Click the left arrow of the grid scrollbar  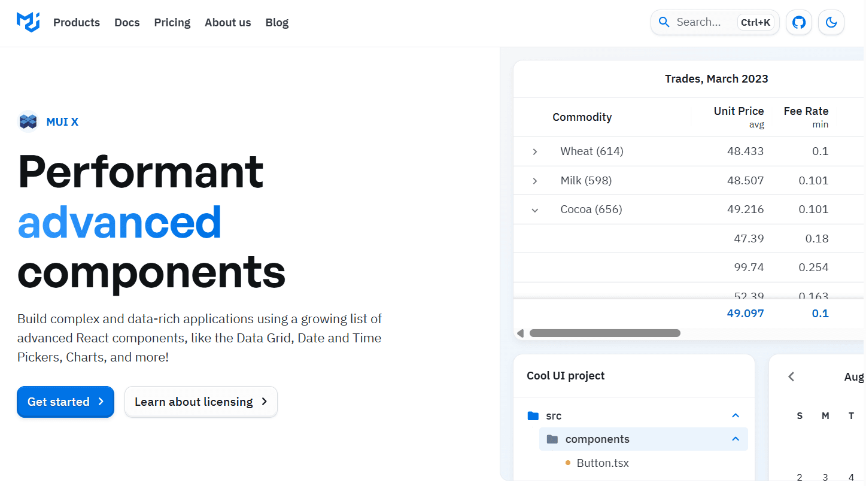click(x=520, y=333)
